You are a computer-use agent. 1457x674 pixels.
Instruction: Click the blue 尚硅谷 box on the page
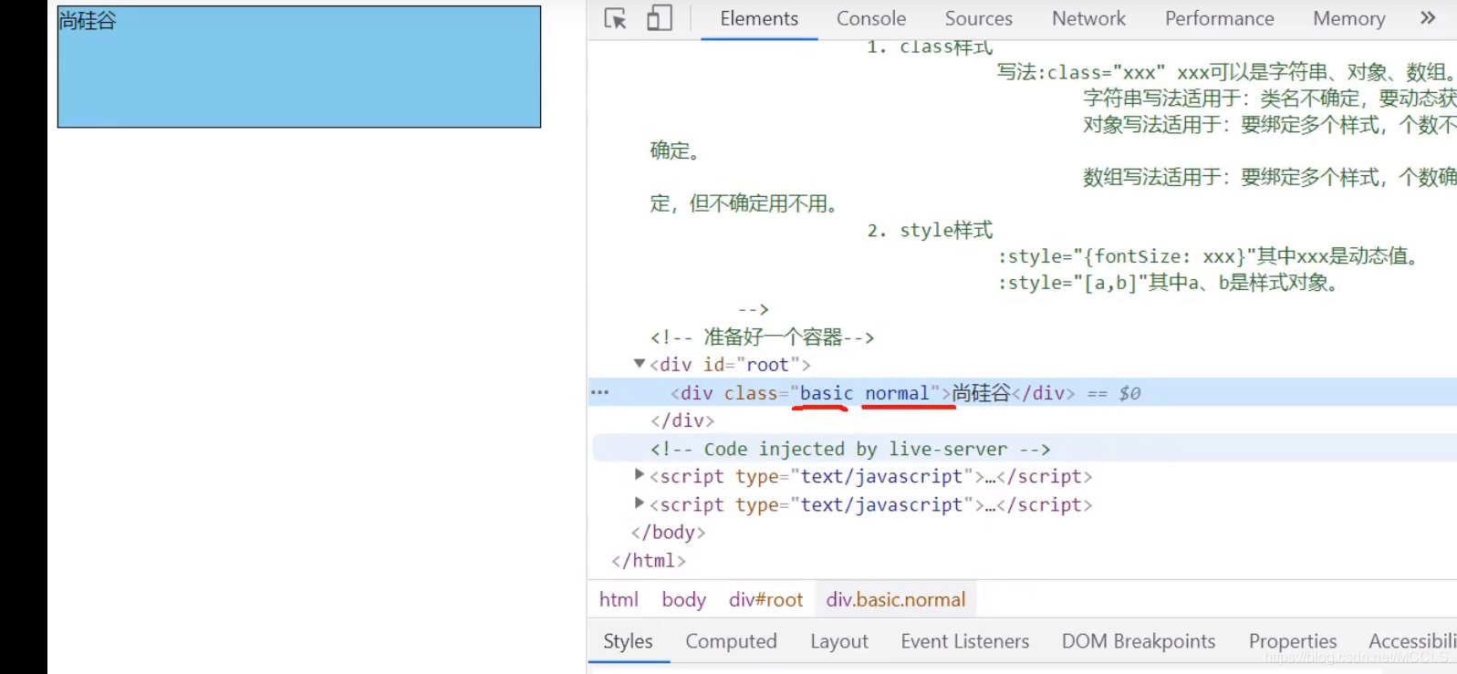299,67
